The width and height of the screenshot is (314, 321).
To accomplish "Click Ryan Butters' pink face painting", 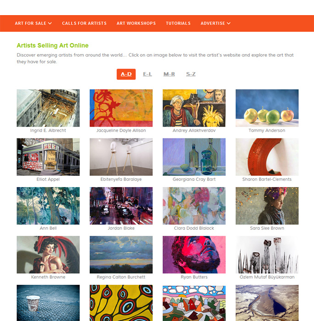I will coord(194,255).
